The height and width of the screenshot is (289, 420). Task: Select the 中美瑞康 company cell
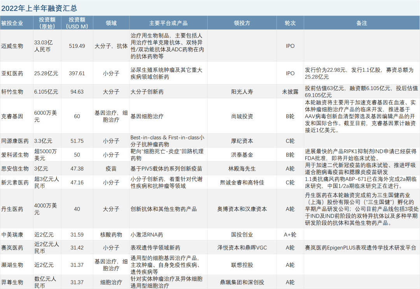(12, 235)
